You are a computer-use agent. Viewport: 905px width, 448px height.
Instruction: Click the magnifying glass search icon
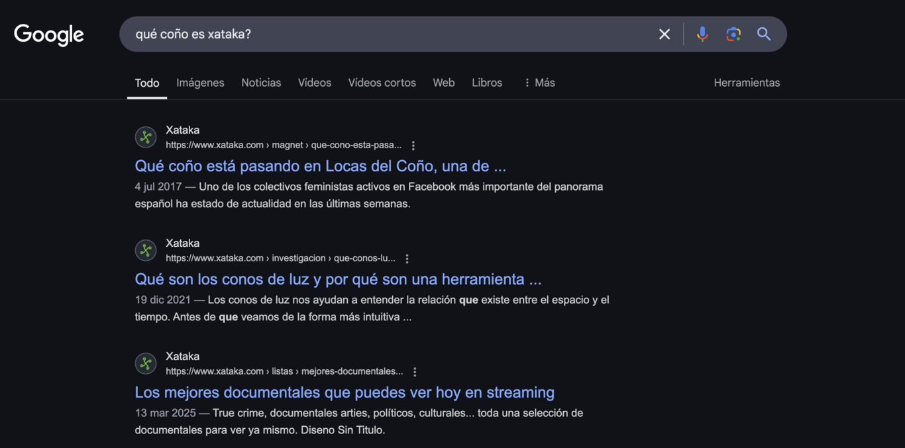coord(764,34)
